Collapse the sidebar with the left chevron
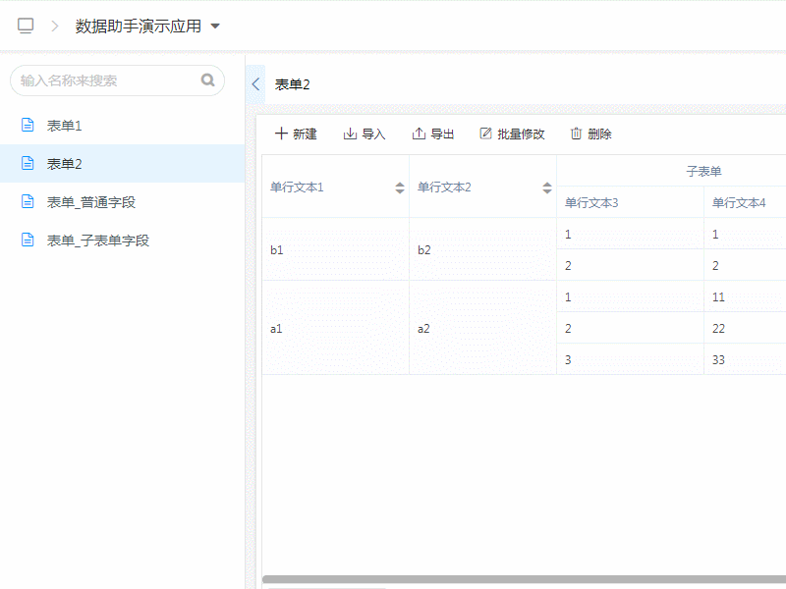Viewport: 786px width, 589px height. [x=255, y=84]
